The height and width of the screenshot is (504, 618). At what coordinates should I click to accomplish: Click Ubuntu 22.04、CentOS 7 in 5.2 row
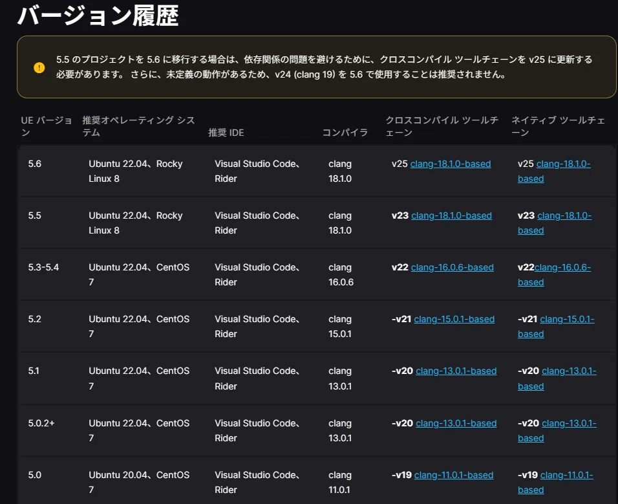click(139, 327)
